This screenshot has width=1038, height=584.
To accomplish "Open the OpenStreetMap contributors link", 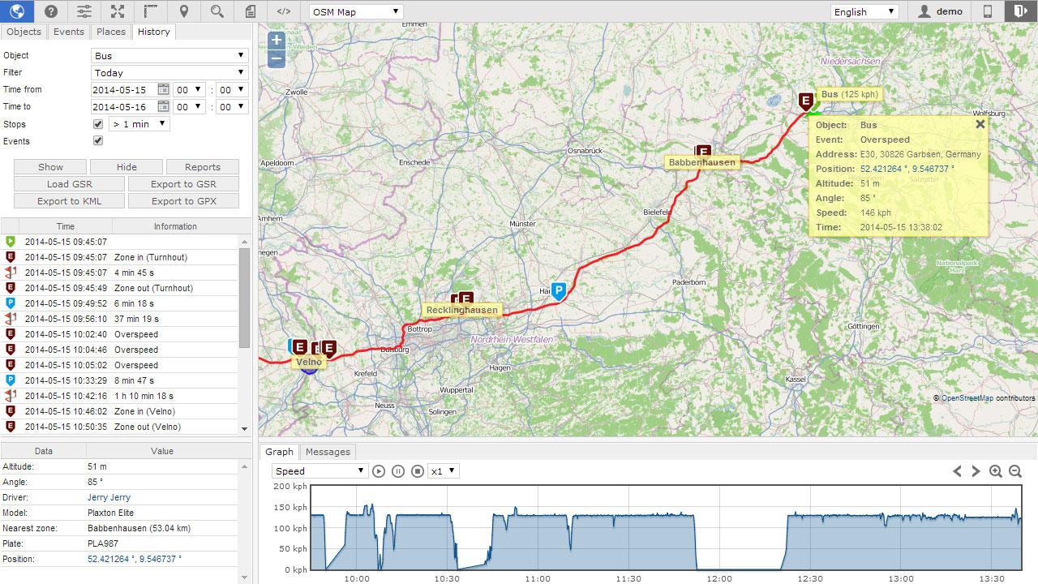I will pos(967,398).
